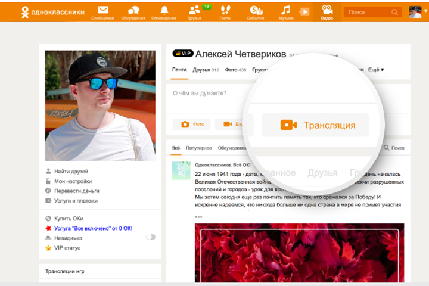Open Мои настройки settings link
This screenshot has width=429, height=286.
click(x=73, y=181)
